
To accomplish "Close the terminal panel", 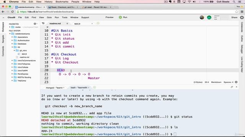I will (237, 87).
